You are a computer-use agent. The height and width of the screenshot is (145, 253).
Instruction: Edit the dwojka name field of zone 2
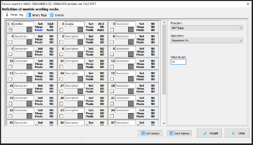click(x=75, y=24)
